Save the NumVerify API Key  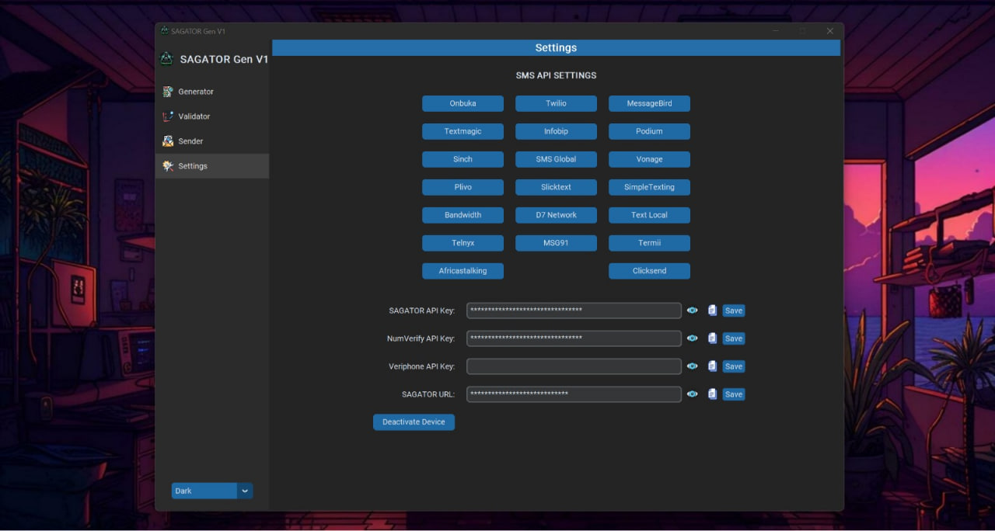click(x=734, y=338)
